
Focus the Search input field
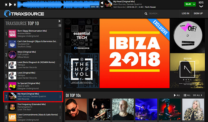164,14
